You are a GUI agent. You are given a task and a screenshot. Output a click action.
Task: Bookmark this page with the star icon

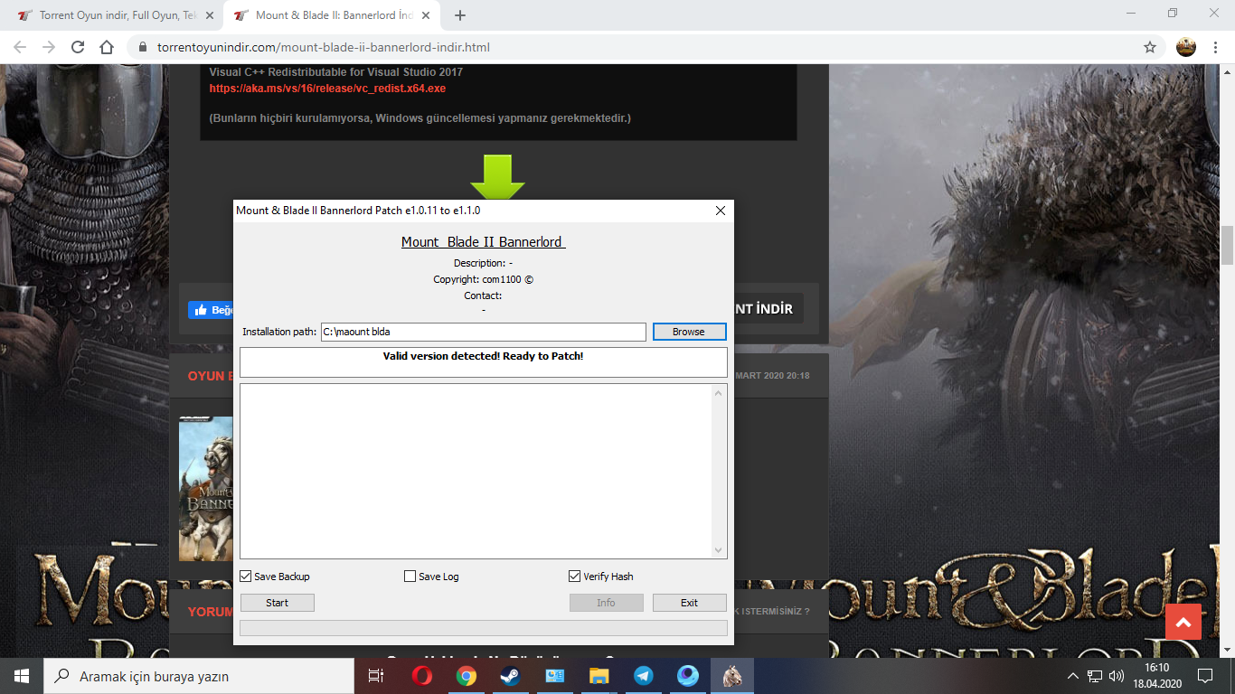[1150, 47]
